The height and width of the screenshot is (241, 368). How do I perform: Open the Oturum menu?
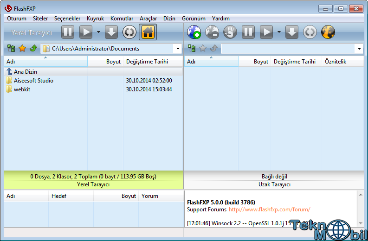[17, 19]
